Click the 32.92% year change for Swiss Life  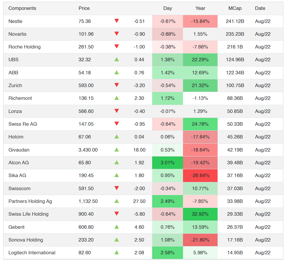[200, 214]
